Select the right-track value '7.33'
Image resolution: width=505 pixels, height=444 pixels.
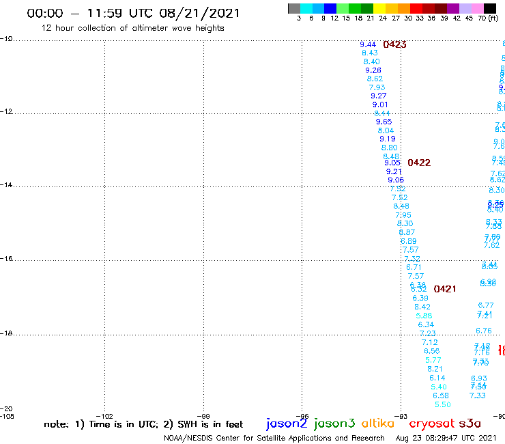click(x=477, y=396)
